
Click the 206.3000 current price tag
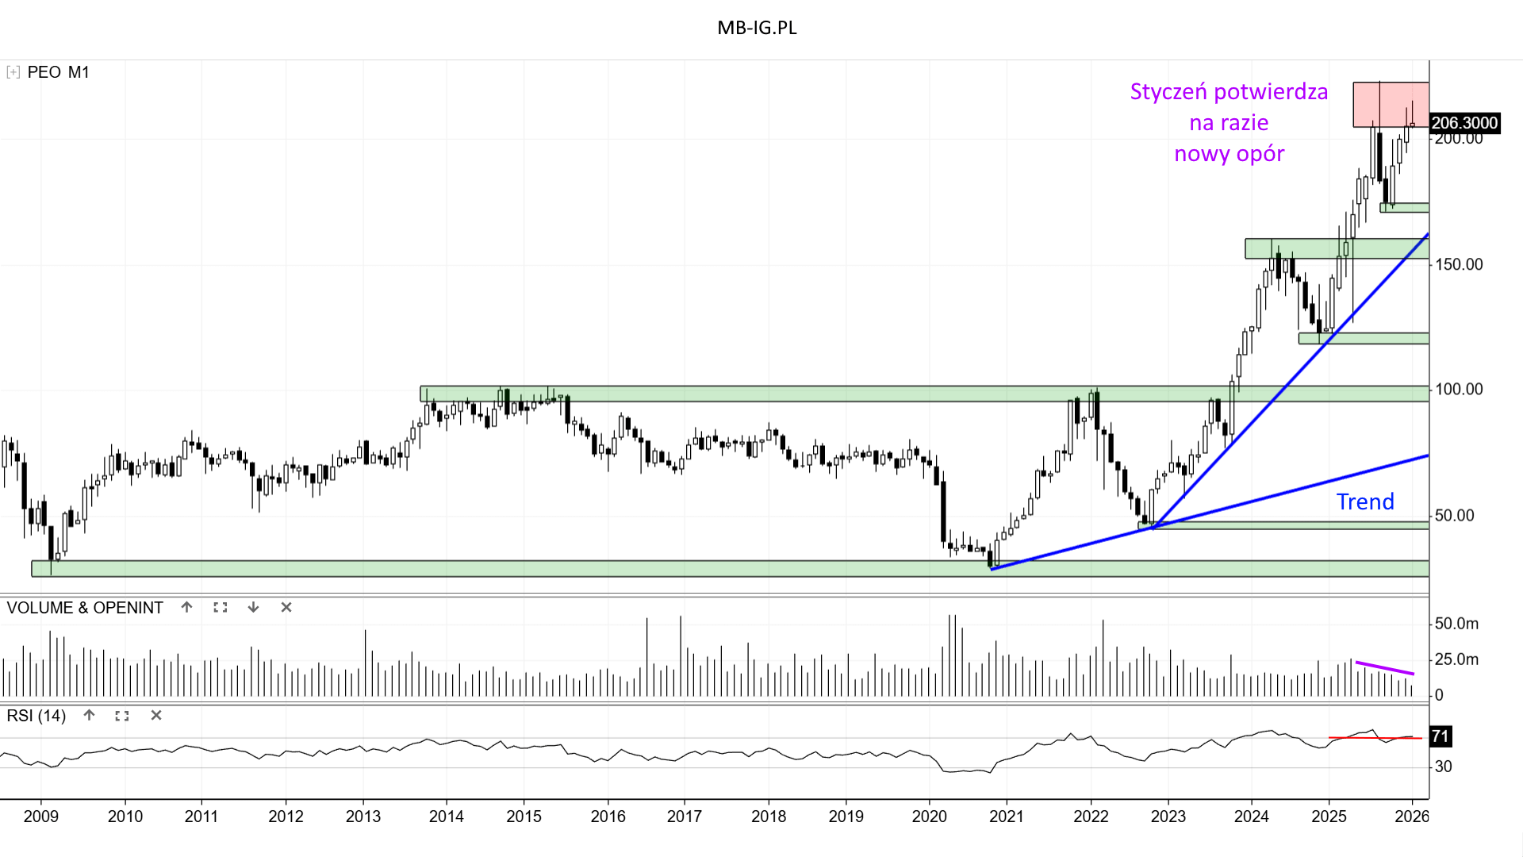click(x=1464, y=123)
